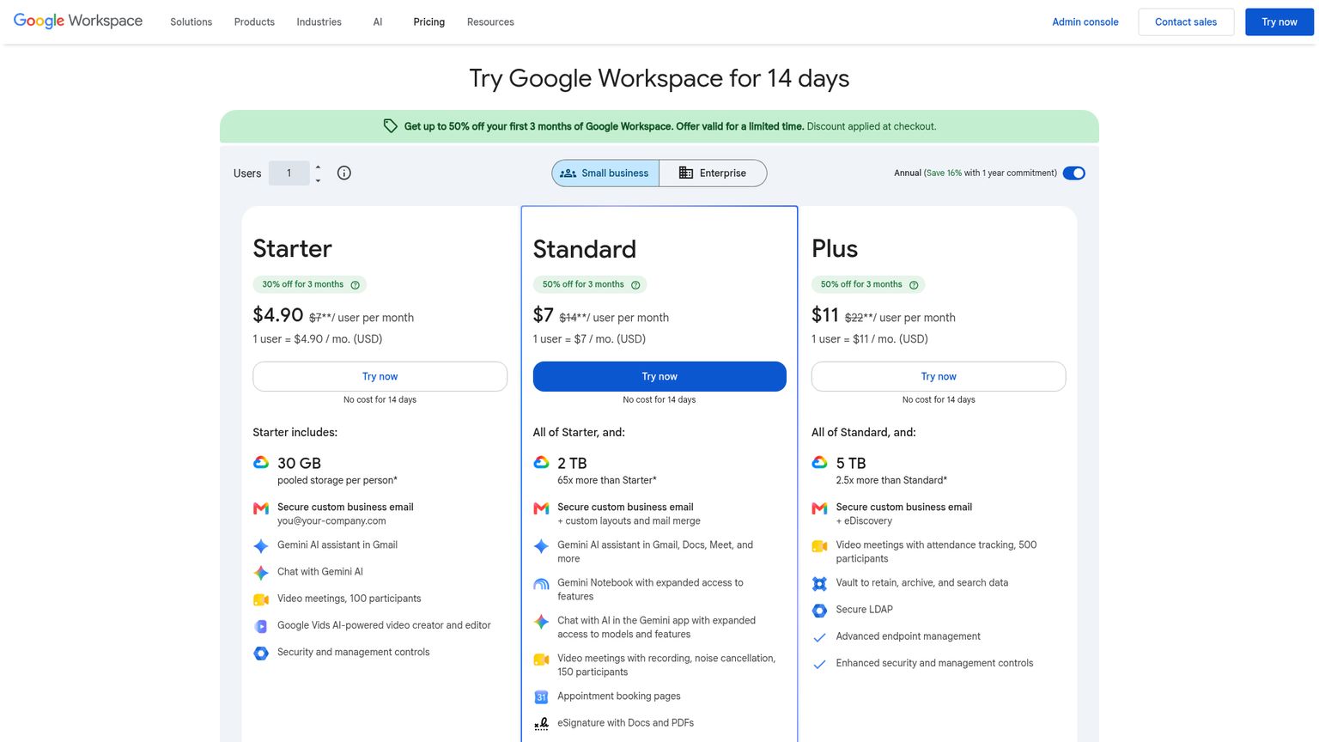The image size is (1319, 742).
Task: Open the Admin console link
Action: (1085, 21)
